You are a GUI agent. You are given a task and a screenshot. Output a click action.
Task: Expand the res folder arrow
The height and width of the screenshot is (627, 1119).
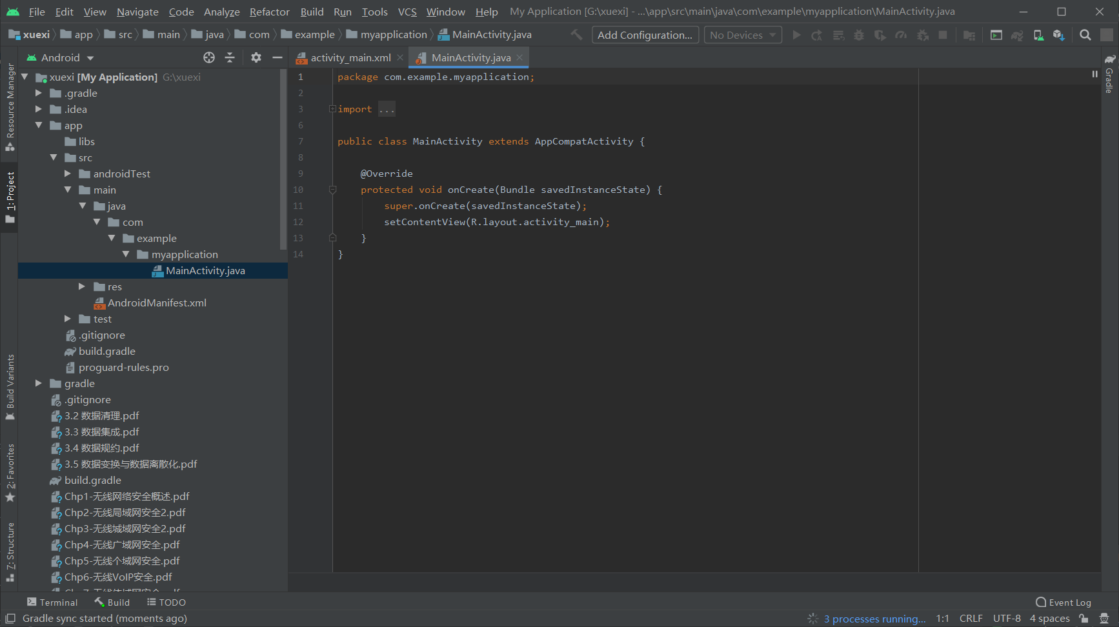pyautogui.click(x=82, y=286)
